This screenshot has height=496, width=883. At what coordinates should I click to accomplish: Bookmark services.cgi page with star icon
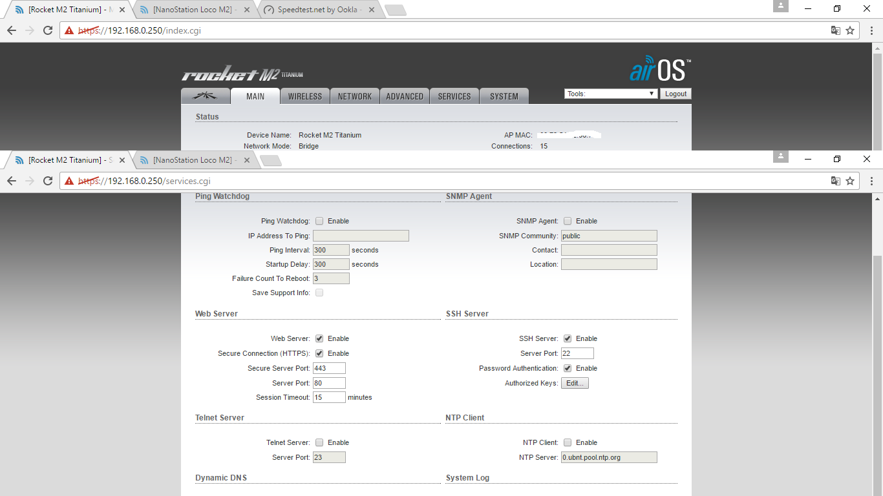coord(850,181)
